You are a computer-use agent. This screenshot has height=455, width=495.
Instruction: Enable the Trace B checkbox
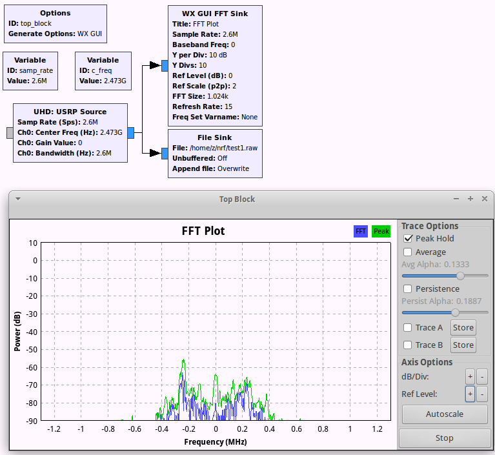pyautogui.click(x=408, y=345)
